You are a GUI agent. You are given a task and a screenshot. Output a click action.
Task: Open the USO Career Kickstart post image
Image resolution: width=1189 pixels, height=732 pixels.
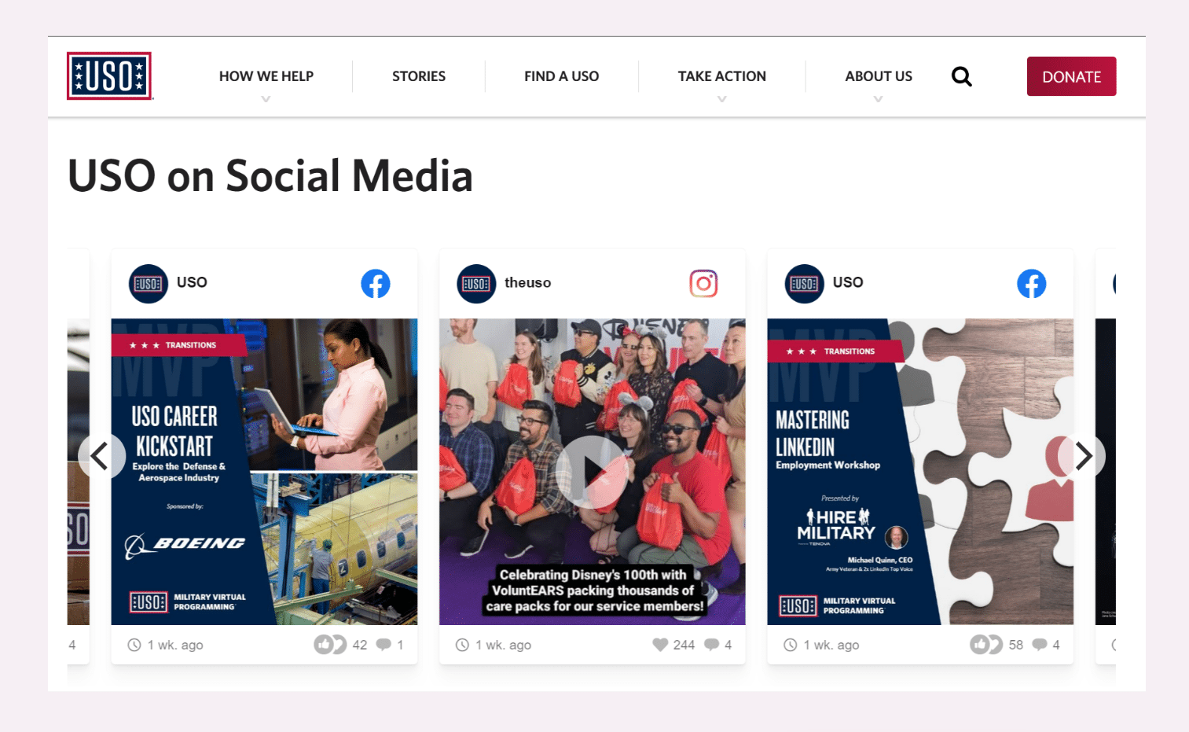[x=264, y=472]
